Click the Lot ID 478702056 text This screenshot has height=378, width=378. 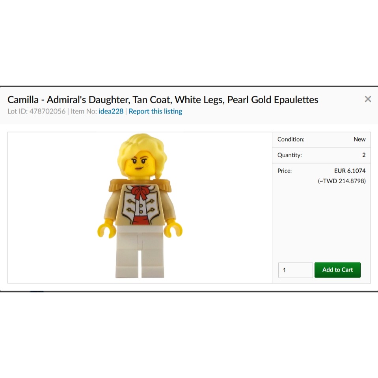(36, 112)
